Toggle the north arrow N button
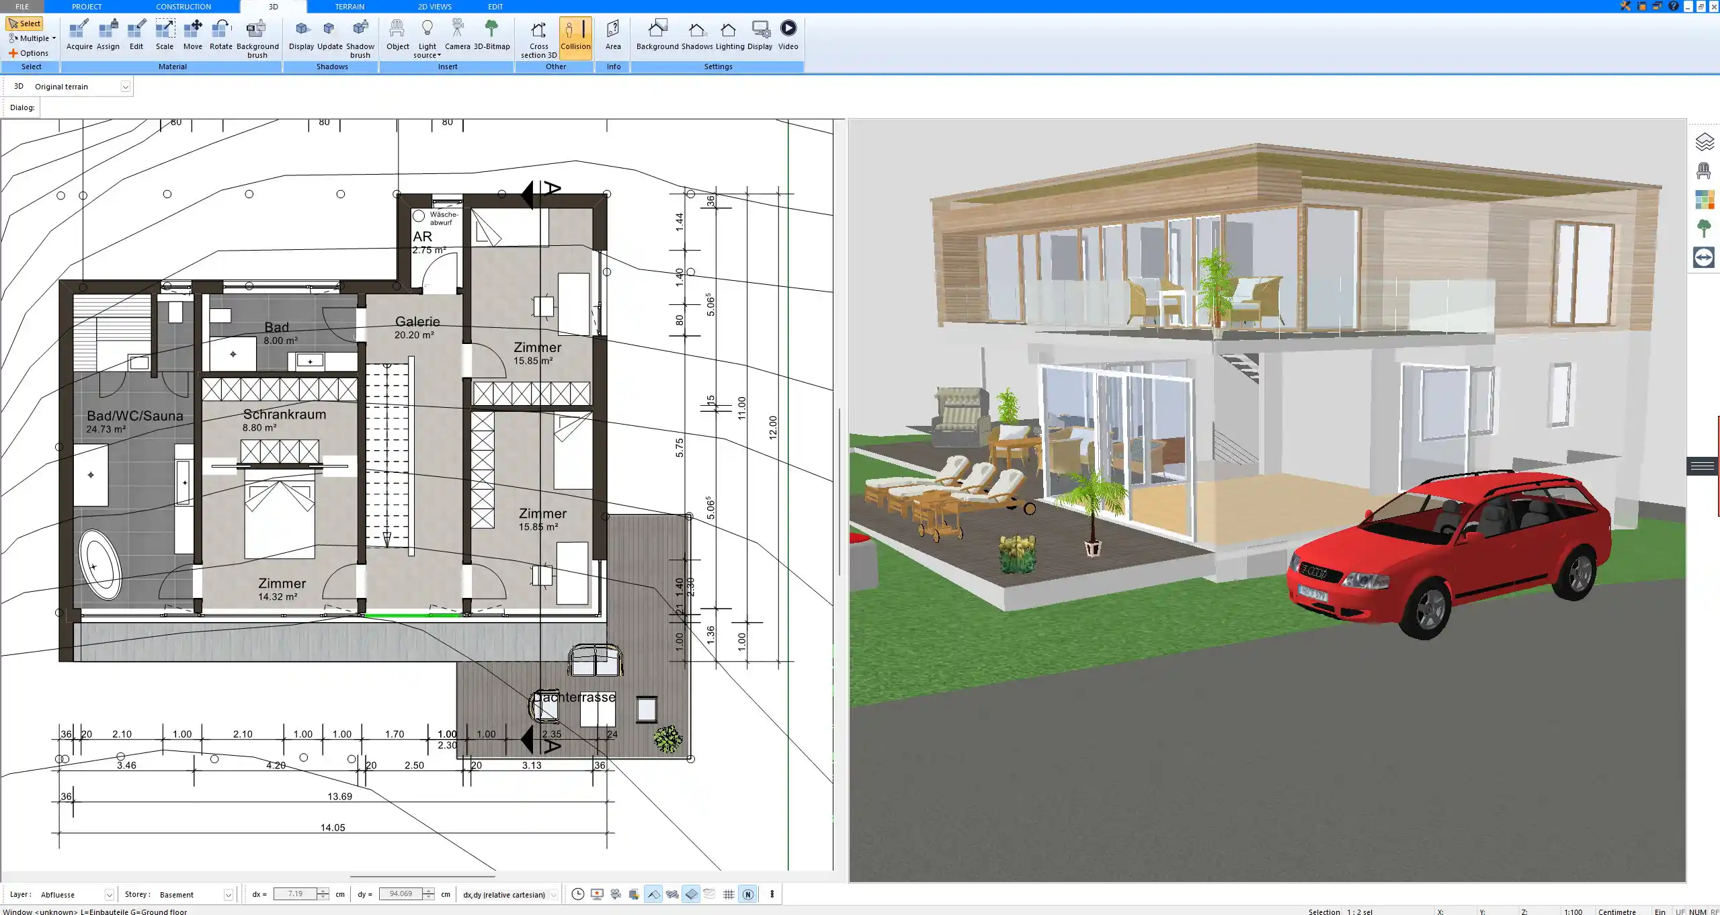1720x915 pixels. click(747, 894)
